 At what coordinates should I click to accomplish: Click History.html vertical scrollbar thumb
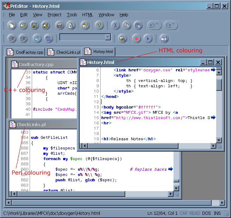tap(219, 85)
